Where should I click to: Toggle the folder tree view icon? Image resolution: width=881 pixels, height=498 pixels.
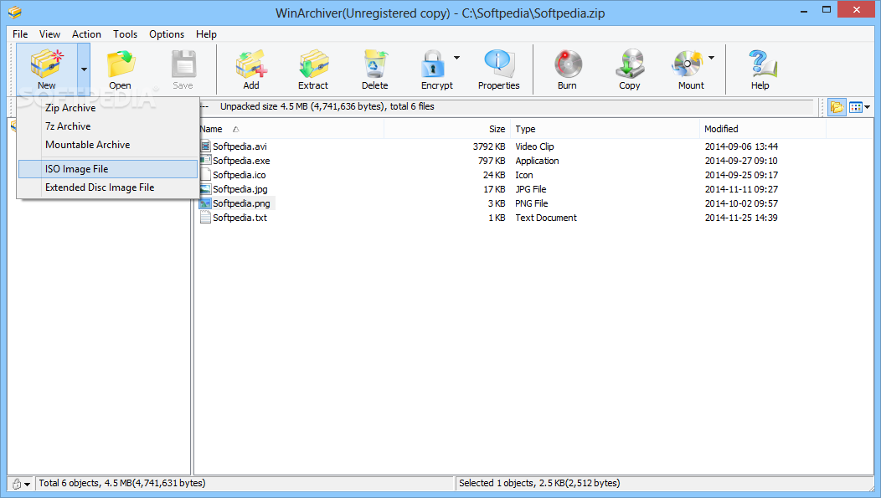(x=837, y=107)
